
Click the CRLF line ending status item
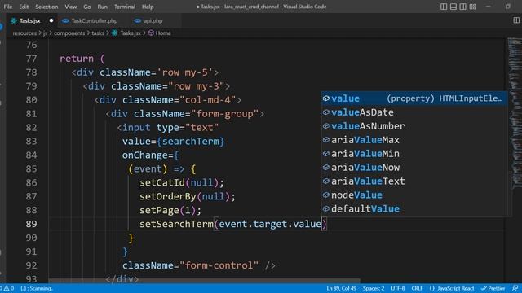pyautogui.click(x=417, y=288)
